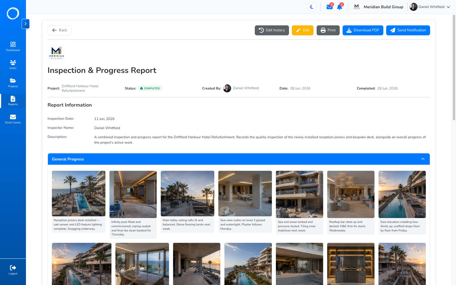The height and width of the screenshot is (285, 456).
Task: Expand the sidebar with the arrow button
Action: click(x=26, y=24)
